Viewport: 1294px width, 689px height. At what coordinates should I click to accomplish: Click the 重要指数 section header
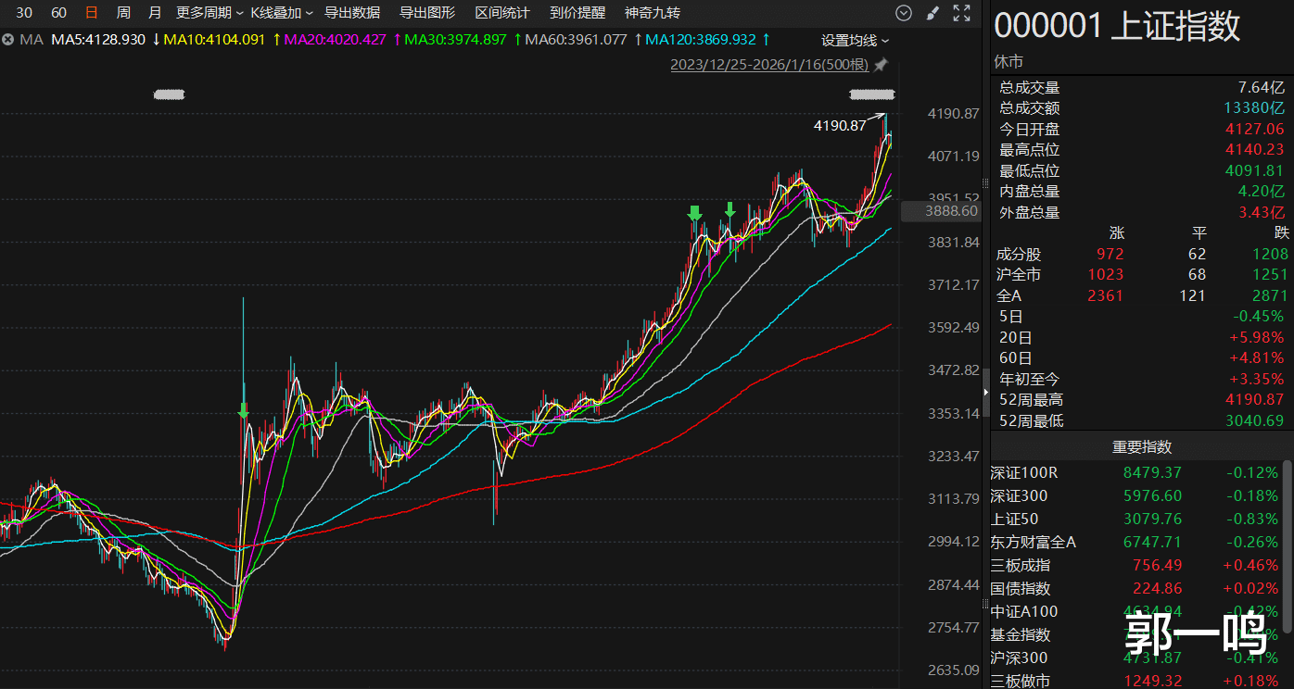[1142, 446]
